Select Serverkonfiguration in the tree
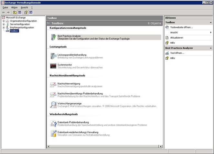This screenshot has height=154, width=214. coord(20,24)
